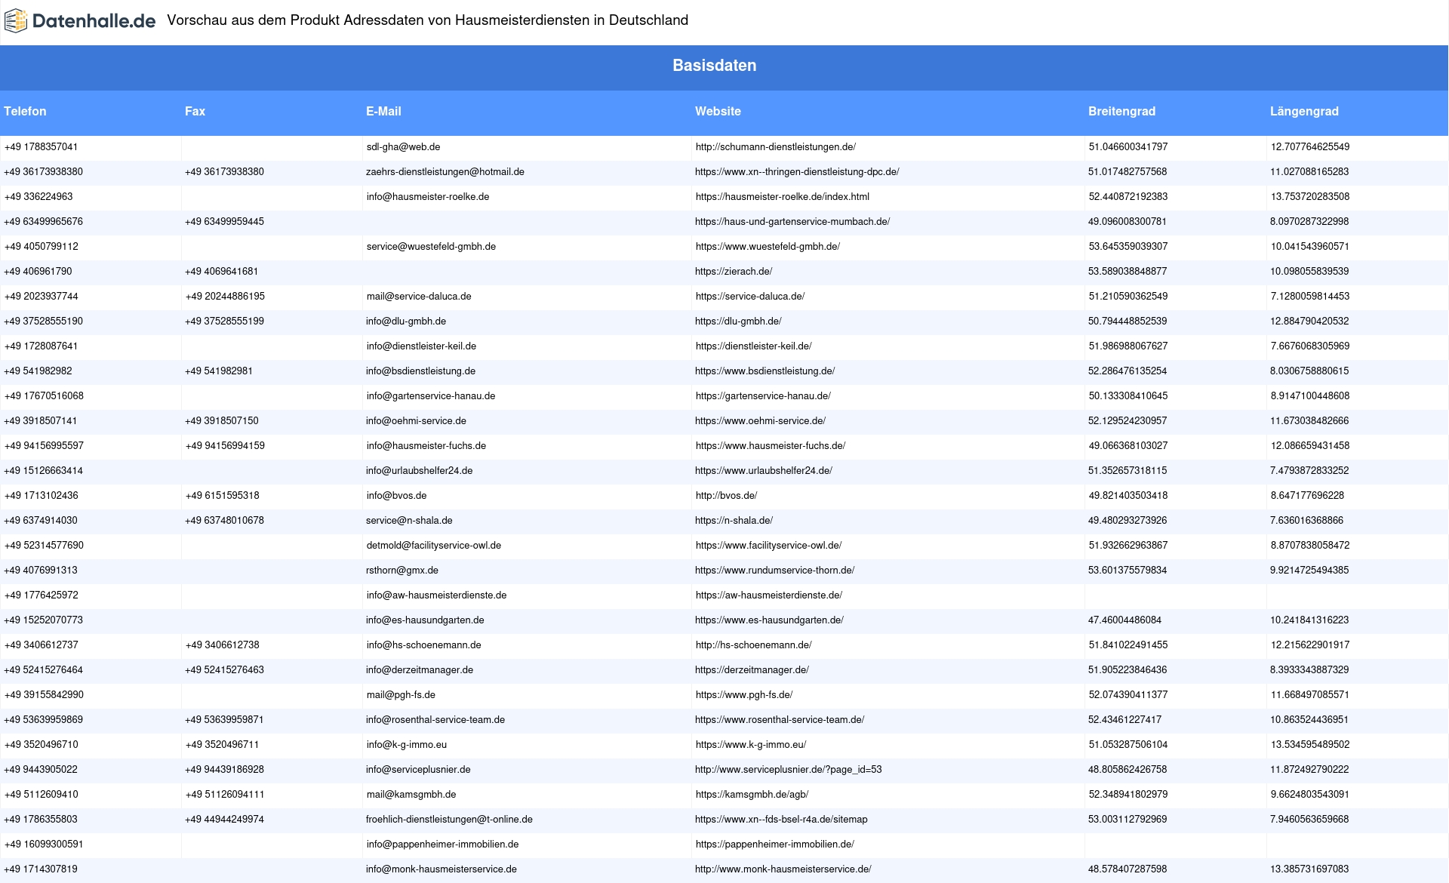Image resolution: width=1449 pixels, height=883 pixels.
Task: Select email detmold@facilityservice-owl.de
Action: pos(434,546)
